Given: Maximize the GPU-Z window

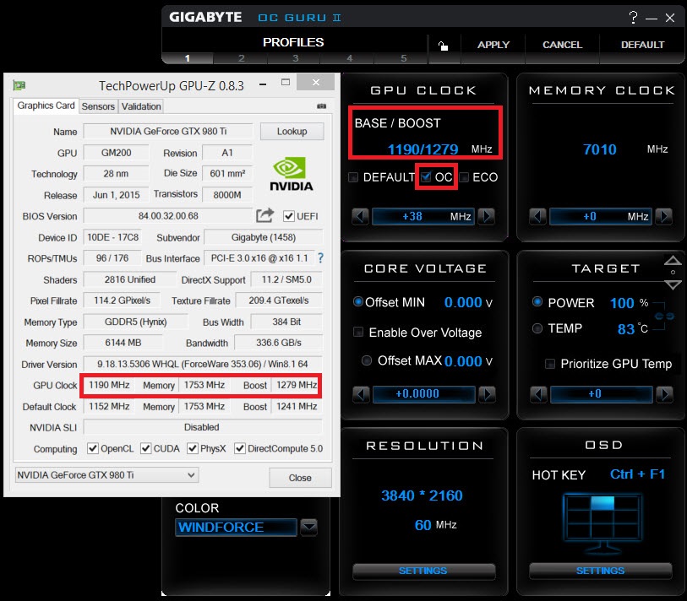Looking at the screenshot, I should pos(286,82).
